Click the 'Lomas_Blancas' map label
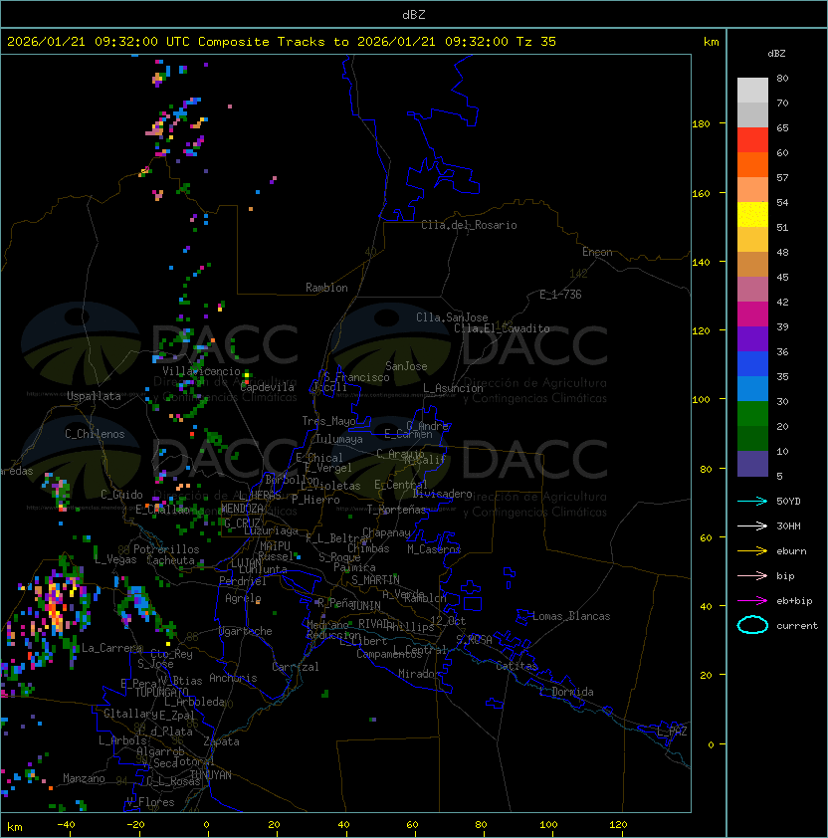The width and height of the screenshot is (828, 838). 571,616
